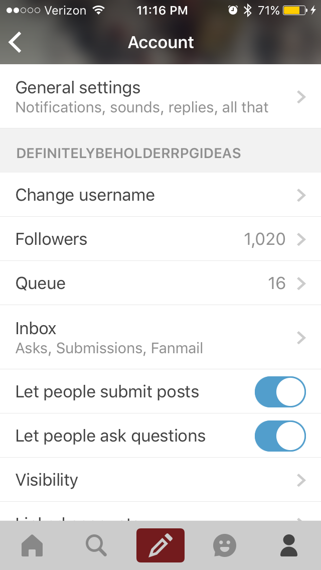321x570 pixels.
Task: Open the Account person tab
Action: pyautogui.click(x=289, y=545)
